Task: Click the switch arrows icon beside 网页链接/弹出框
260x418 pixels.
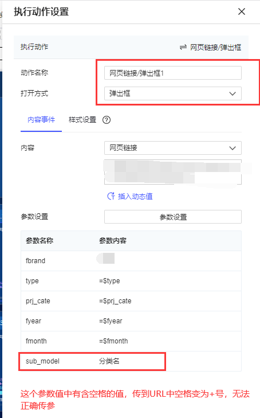Action: (x=183, y=48)
